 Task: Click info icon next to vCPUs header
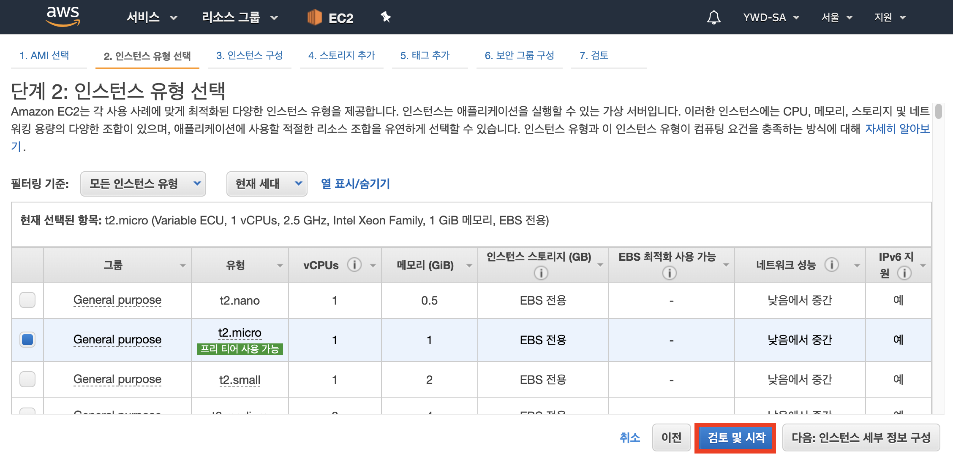[354, 265]
